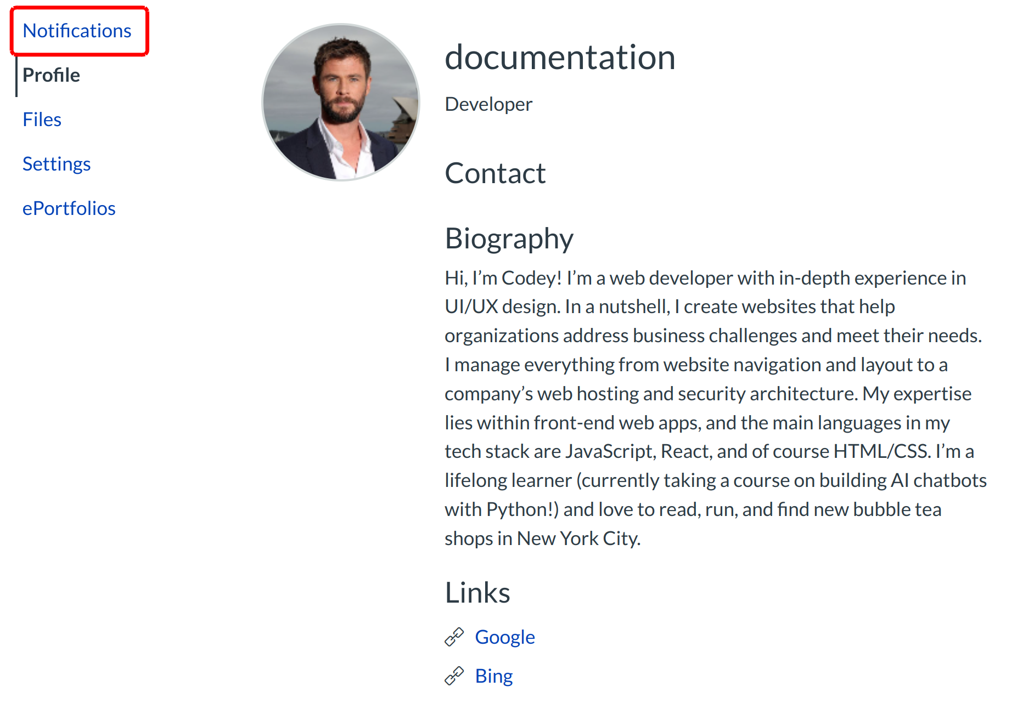Viewport: 1023px width, 726px height.
Task: Click the word "Codey!" in the biography
Action: point(531,278)
